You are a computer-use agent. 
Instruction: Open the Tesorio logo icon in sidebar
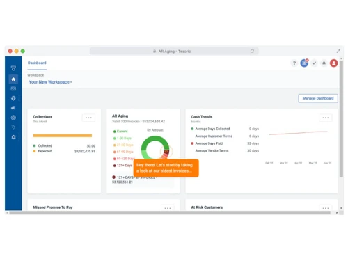pos(13,68)
